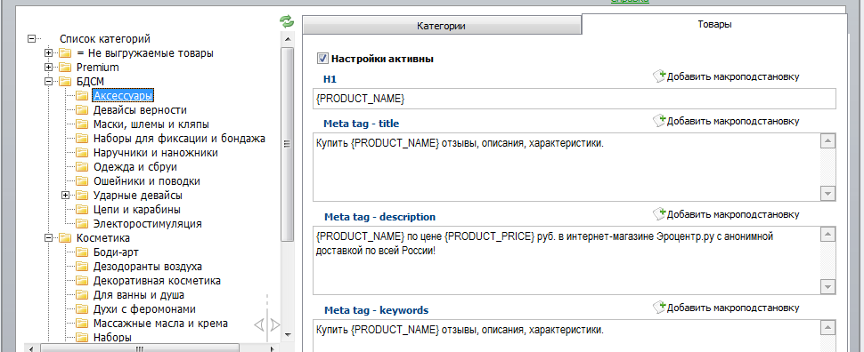Image resolution: width=864 pixels, height=352 pixels.
Task: Click folder icon of Premium category
Action: 66,68
